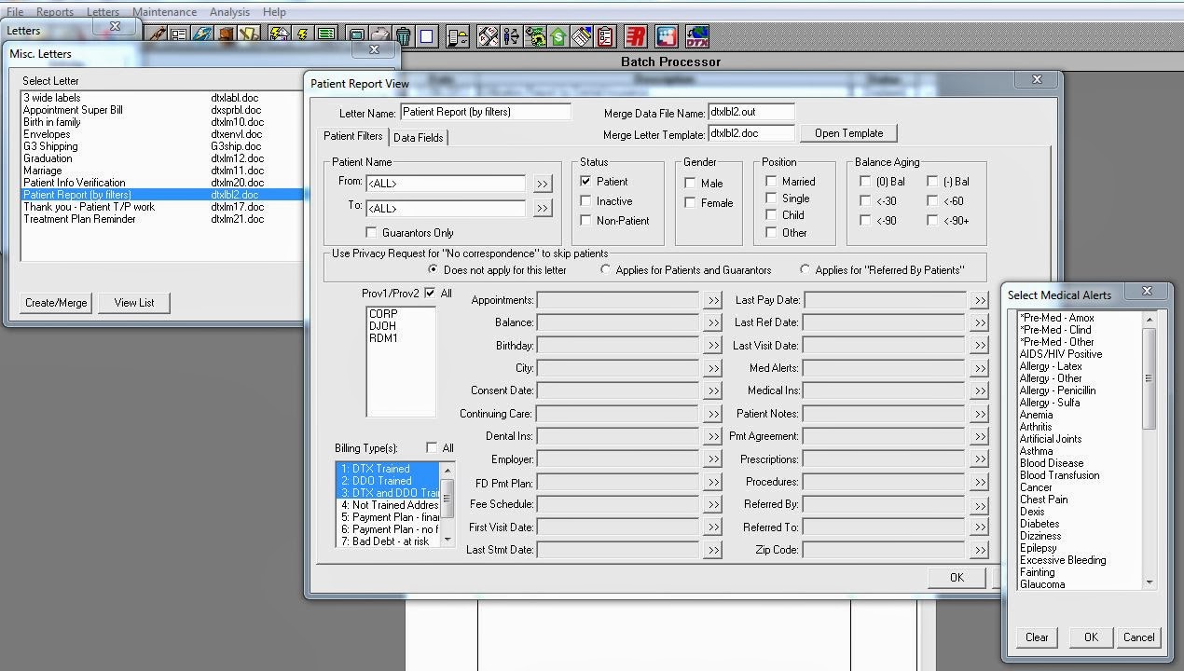Toggle the Prov1/Prov2 All checkbox
Screen dimensions: 1184x671
click(430, 293)
